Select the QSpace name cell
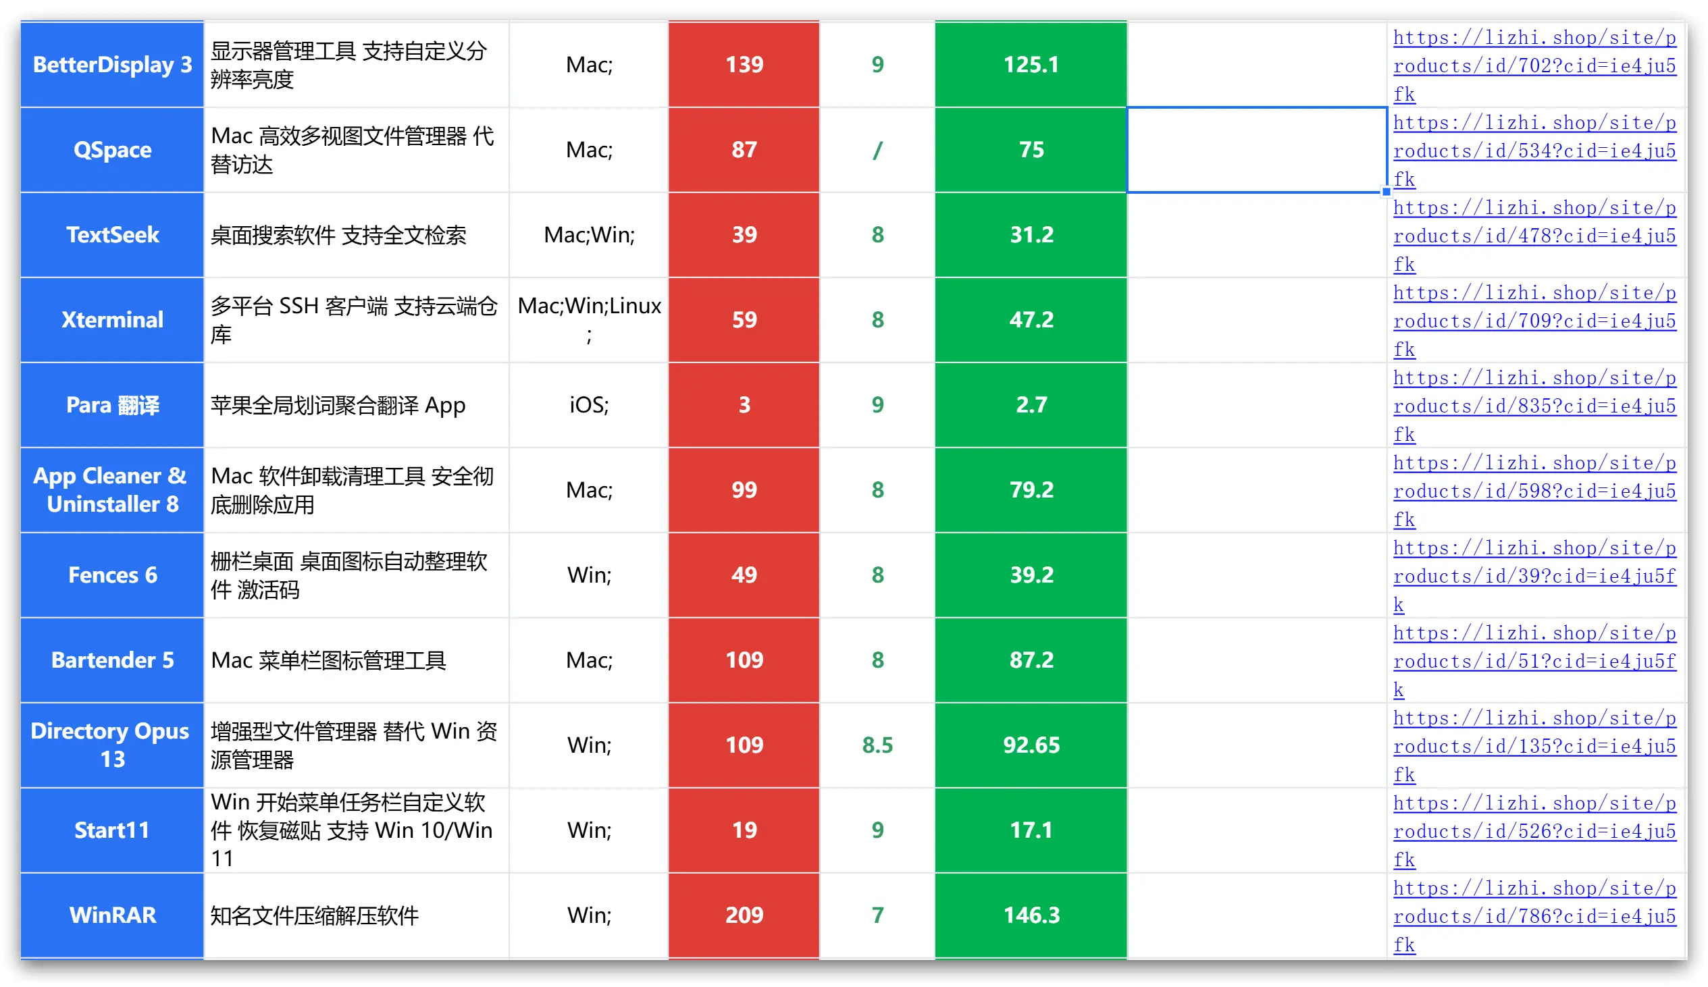The width and height of the screenshot is (1708, 987). coord(113,150)
